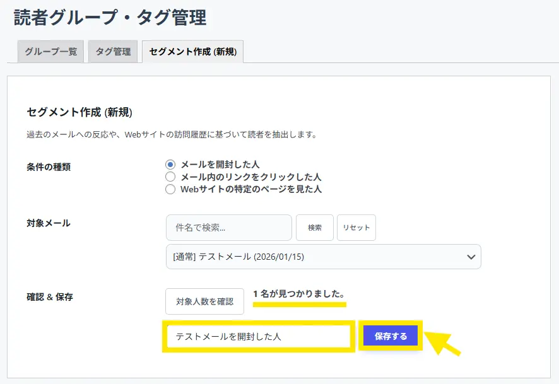Switch to the グループ一覧 tab
The image size is (559, 384).
pyautogui.click(x=50, y=52)
